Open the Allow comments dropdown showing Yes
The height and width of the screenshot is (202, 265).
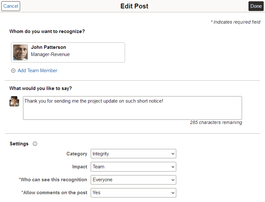(133, 193)
